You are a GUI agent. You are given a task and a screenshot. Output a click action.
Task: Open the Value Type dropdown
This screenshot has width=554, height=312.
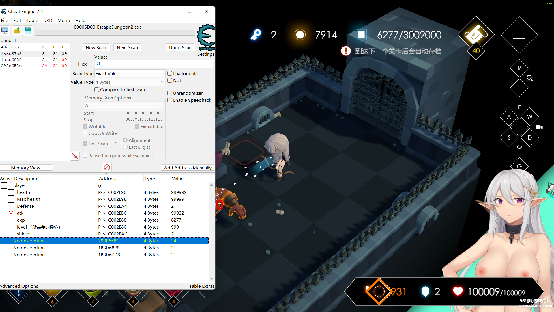[130, 82]
